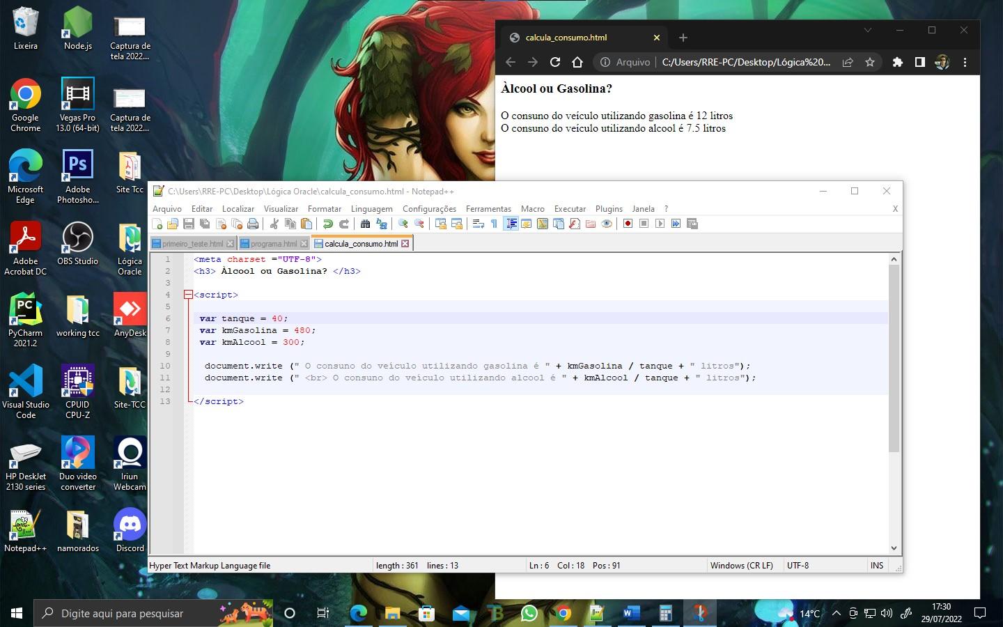Screen dimensions: 1003x627
Task: Click the Paste clipboard toolbar icon
Action: point(306,224)
